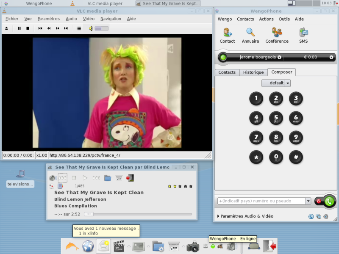The height and width of the screenshot is (254, 339).
Task: Click the red arrow exit icon in music player
Action: coord(130,178)
